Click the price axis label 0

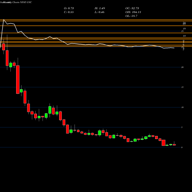182,147
